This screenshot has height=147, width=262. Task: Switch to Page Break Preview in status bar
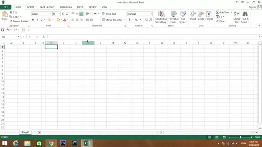(x=224, y=137)
